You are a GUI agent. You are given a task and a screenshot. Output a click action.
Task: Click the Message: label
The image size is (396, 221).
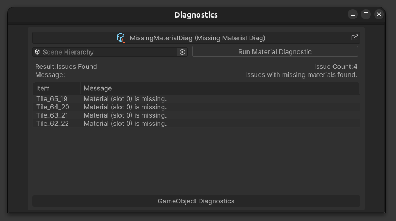(x=50, y=75)
